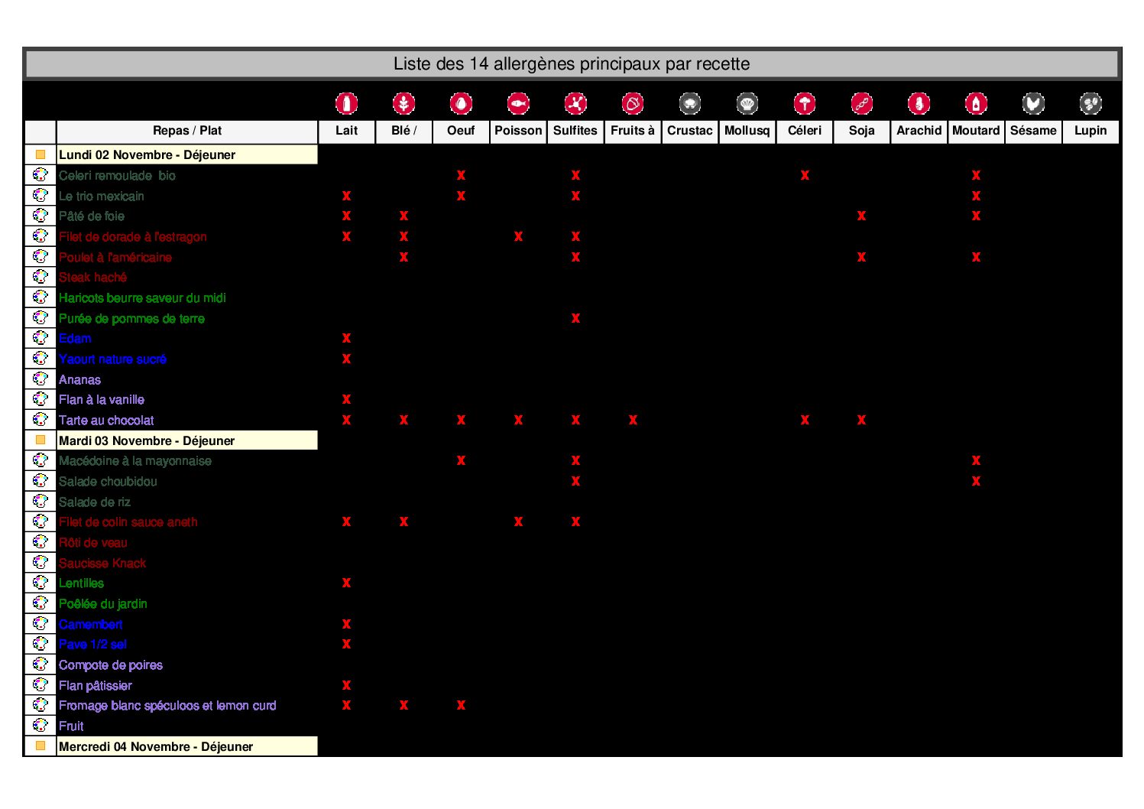The width and height of the screenshot is (1144, 809).
Task: Select the dish Pavé 1/2 sel
Action: coord(92,644)
